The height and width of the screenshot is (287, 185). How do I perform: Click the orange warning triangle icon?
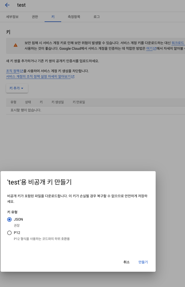point(16,45)
